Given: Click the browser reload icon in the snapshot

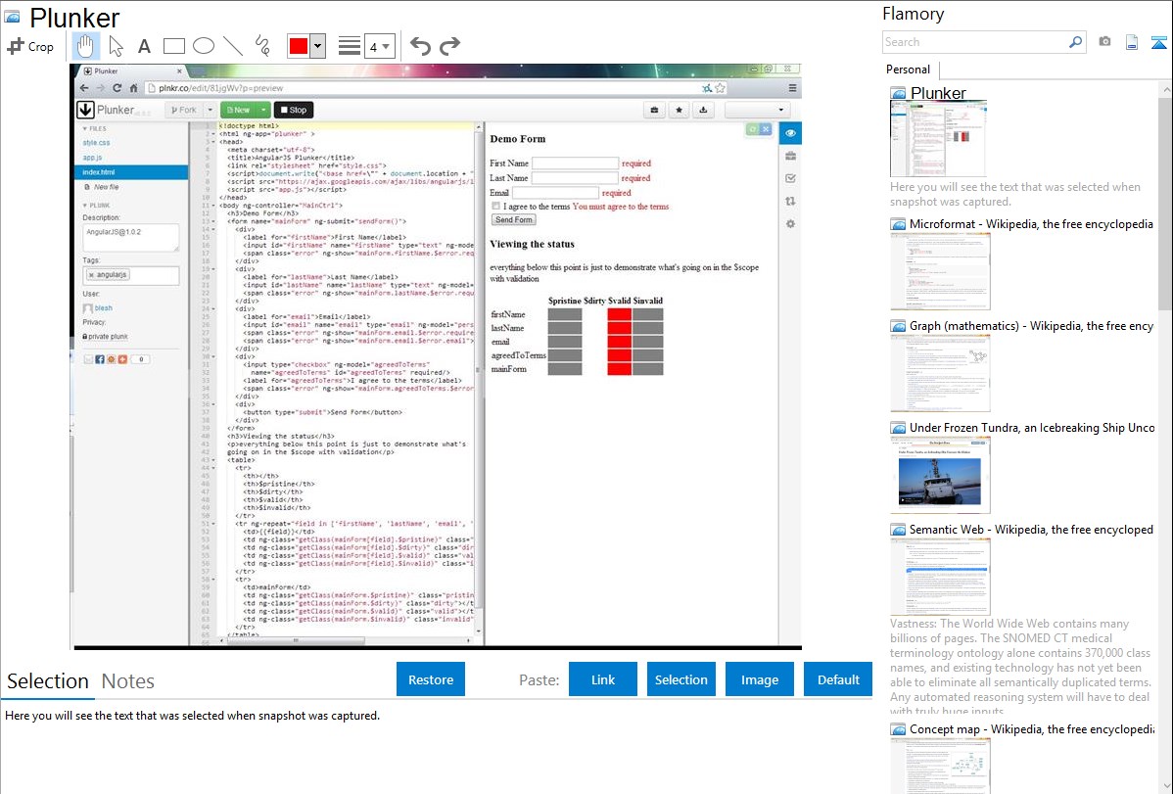Looking at the screenshot, I should (x=117, y=88).
